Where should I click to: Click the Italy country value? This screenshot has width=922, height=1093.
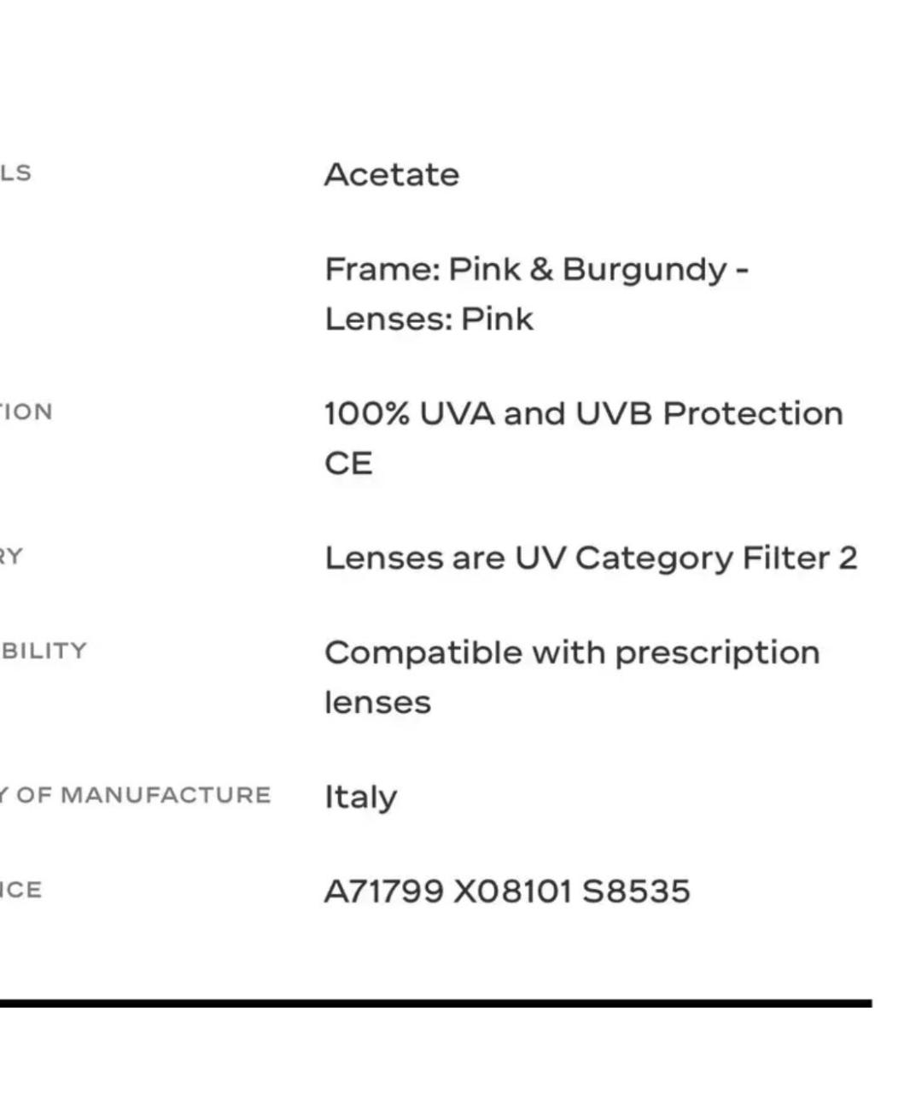[360, 797]
